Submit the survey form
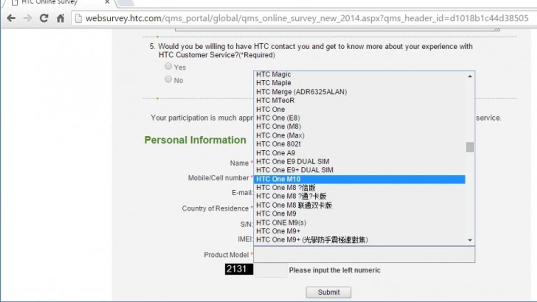Viewport: 537px width, 302px height. click(x=329, y=292)
